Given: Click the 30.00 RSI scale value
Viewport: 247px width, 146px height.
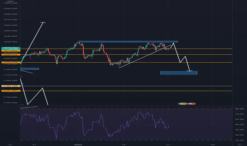Looking at the screenshot, I should coord(239,135).
